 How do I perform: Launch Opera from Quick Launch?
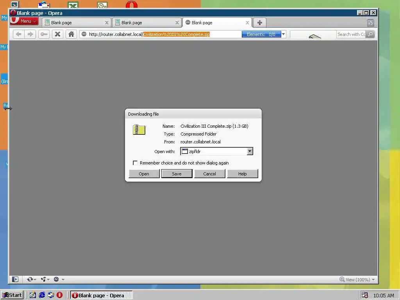pos(59,295)
